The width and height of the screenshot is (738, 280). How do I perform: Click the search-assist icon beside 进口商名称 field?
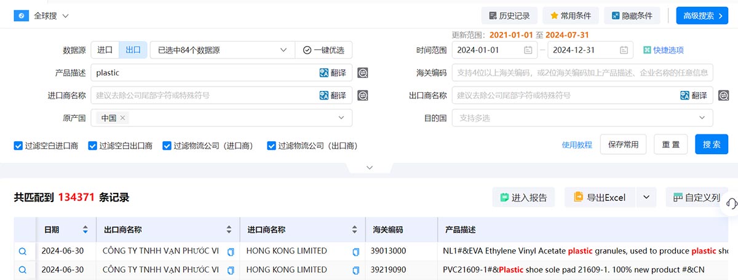[363, 96]
